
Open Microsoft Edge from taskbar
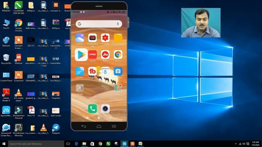coord(76,144)
